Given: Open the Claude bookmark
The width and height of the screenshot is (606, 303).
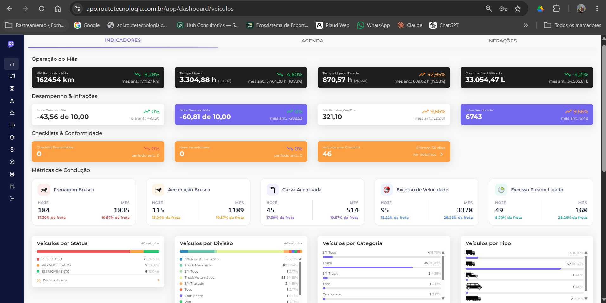Looking at the screenshot, I should point(410,25).
